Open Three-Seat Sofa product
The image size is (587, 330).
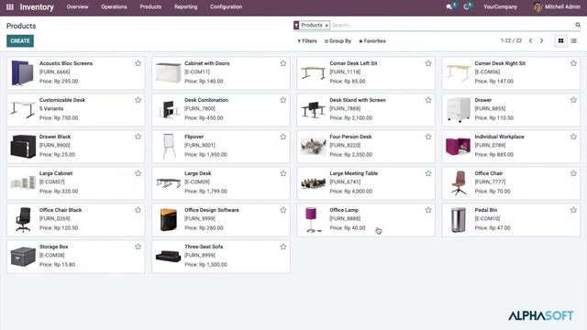(221, 257)
